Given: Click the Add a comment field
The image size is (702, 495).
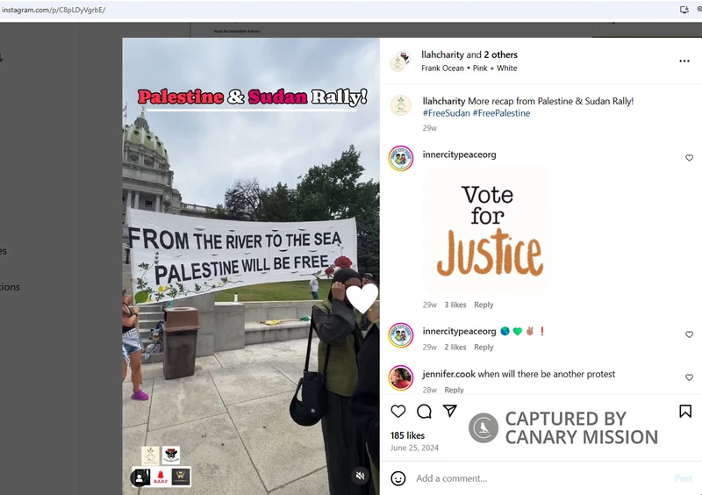Looking at the screenshot, I should click(541, 478).
